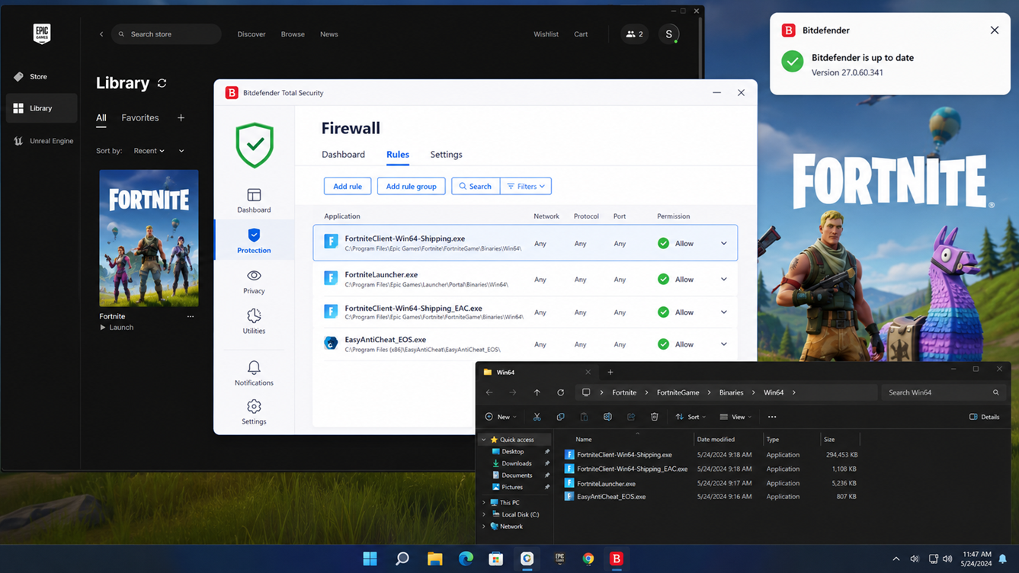Select the Firewall Rules tab
1019x573 pixels.
[397, 155]
